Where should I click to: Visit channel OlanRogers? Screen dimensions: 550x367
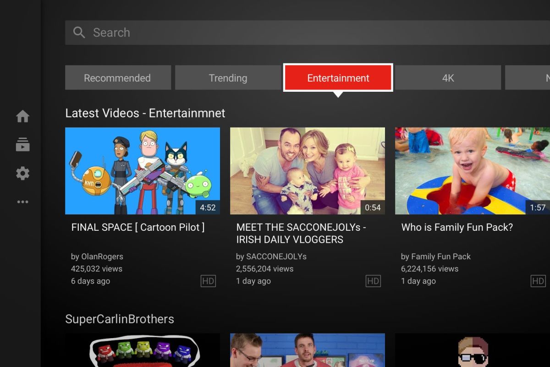(x=102, y=256)
